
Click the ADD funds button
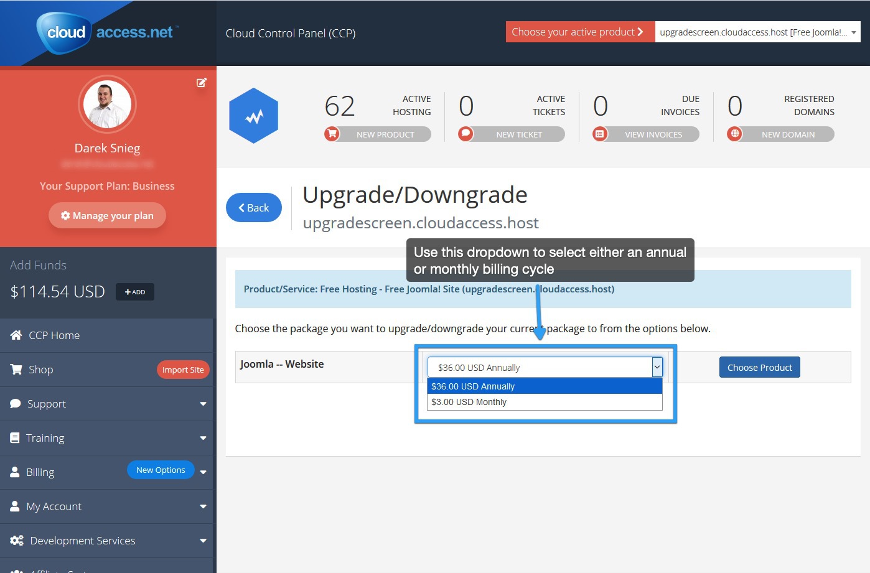(x=135, y=292)
